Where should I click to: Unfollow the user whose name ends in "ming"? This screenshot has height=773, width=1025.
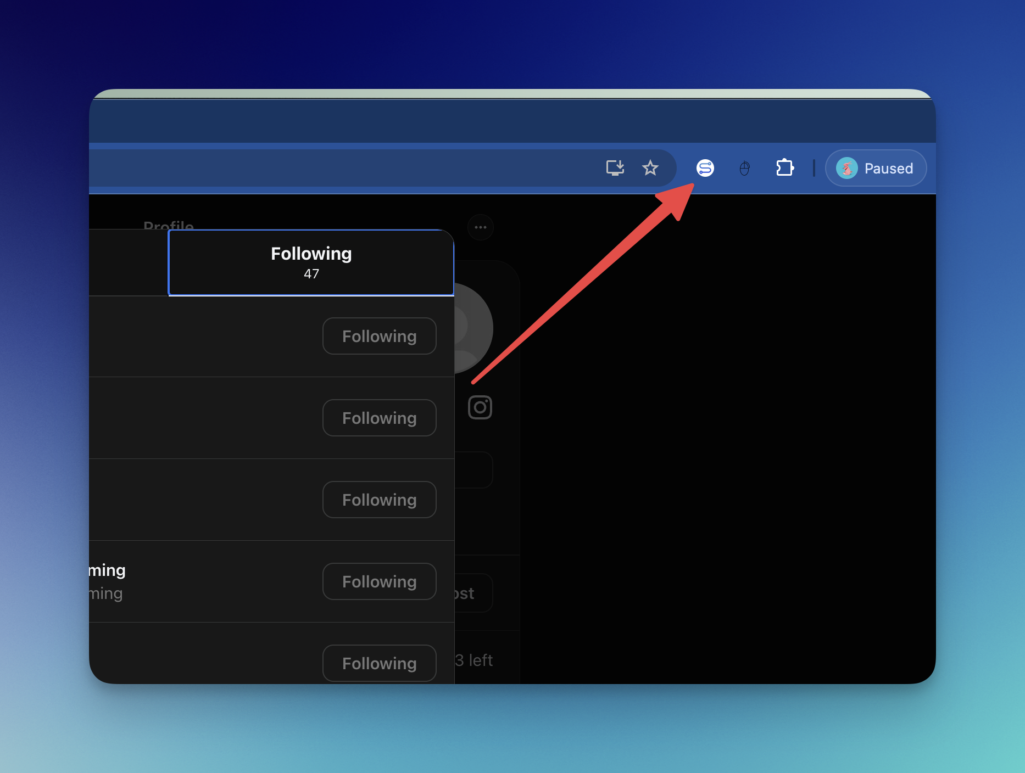379,581
